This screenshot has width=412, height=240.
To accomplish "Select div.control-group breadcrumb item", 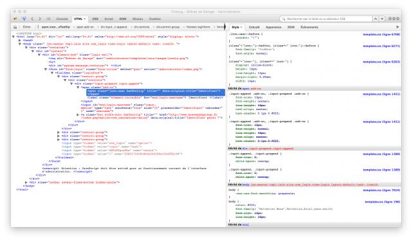I will tap(167, 27).
